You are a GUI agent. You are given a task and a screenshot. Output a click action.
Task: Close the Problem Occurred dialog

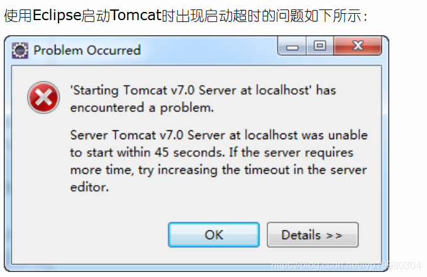pyautogui.click(x=358, y=47)
